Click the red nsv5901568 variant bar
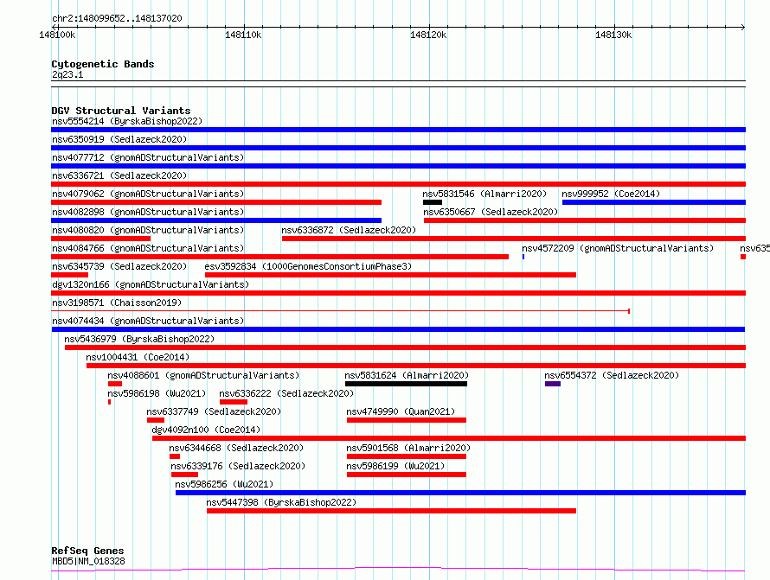 point(406,456)
